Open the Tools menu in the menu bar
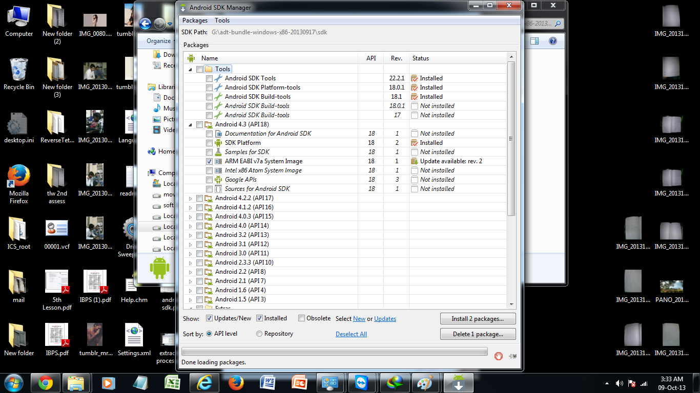Screen dimensions: 700x393 pos(222,20)
